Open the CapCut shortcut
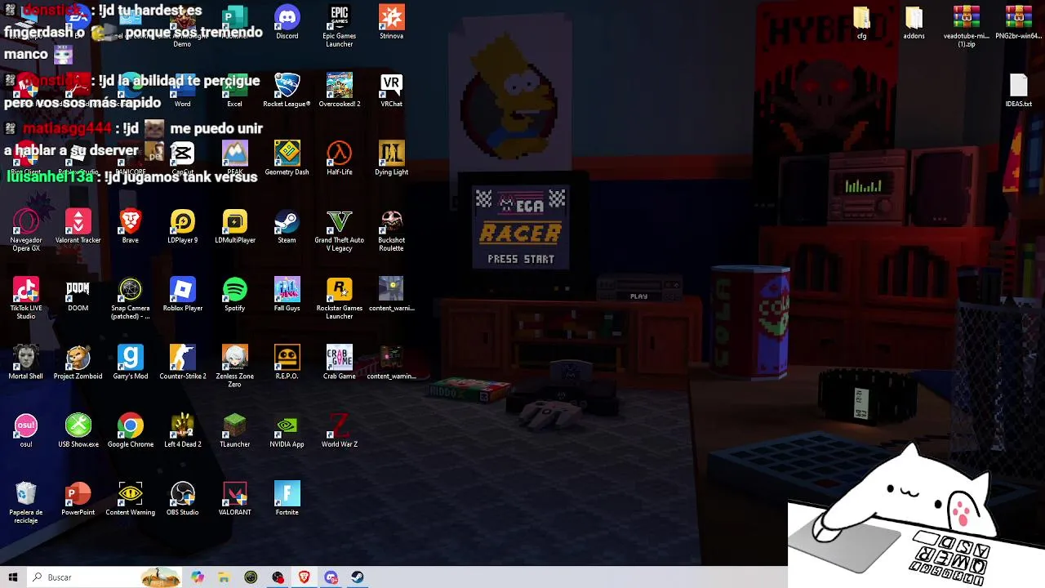 (182, 158)
